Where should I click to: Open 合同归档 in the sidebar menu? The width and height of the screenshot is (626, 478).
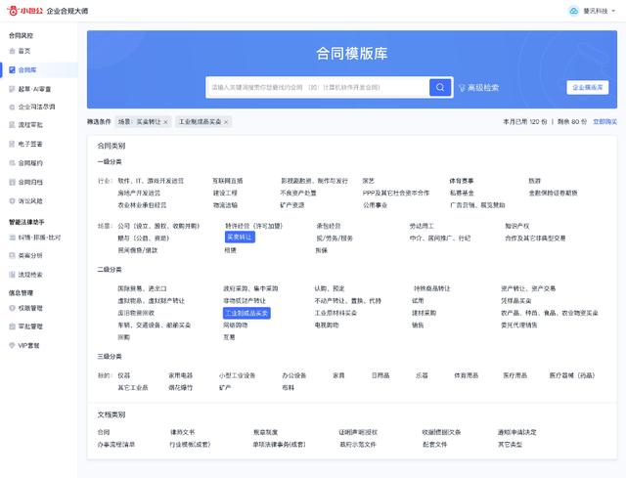pos(30,182)
